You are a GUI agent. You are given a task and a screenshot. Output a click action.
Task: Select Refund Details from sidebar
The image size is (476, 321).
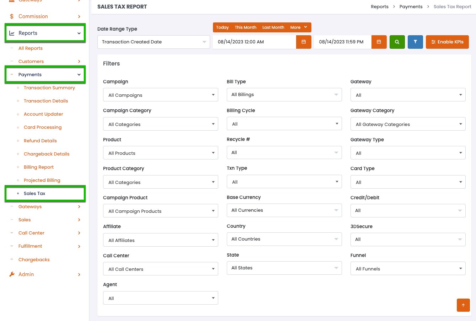(x=40, y=141)
